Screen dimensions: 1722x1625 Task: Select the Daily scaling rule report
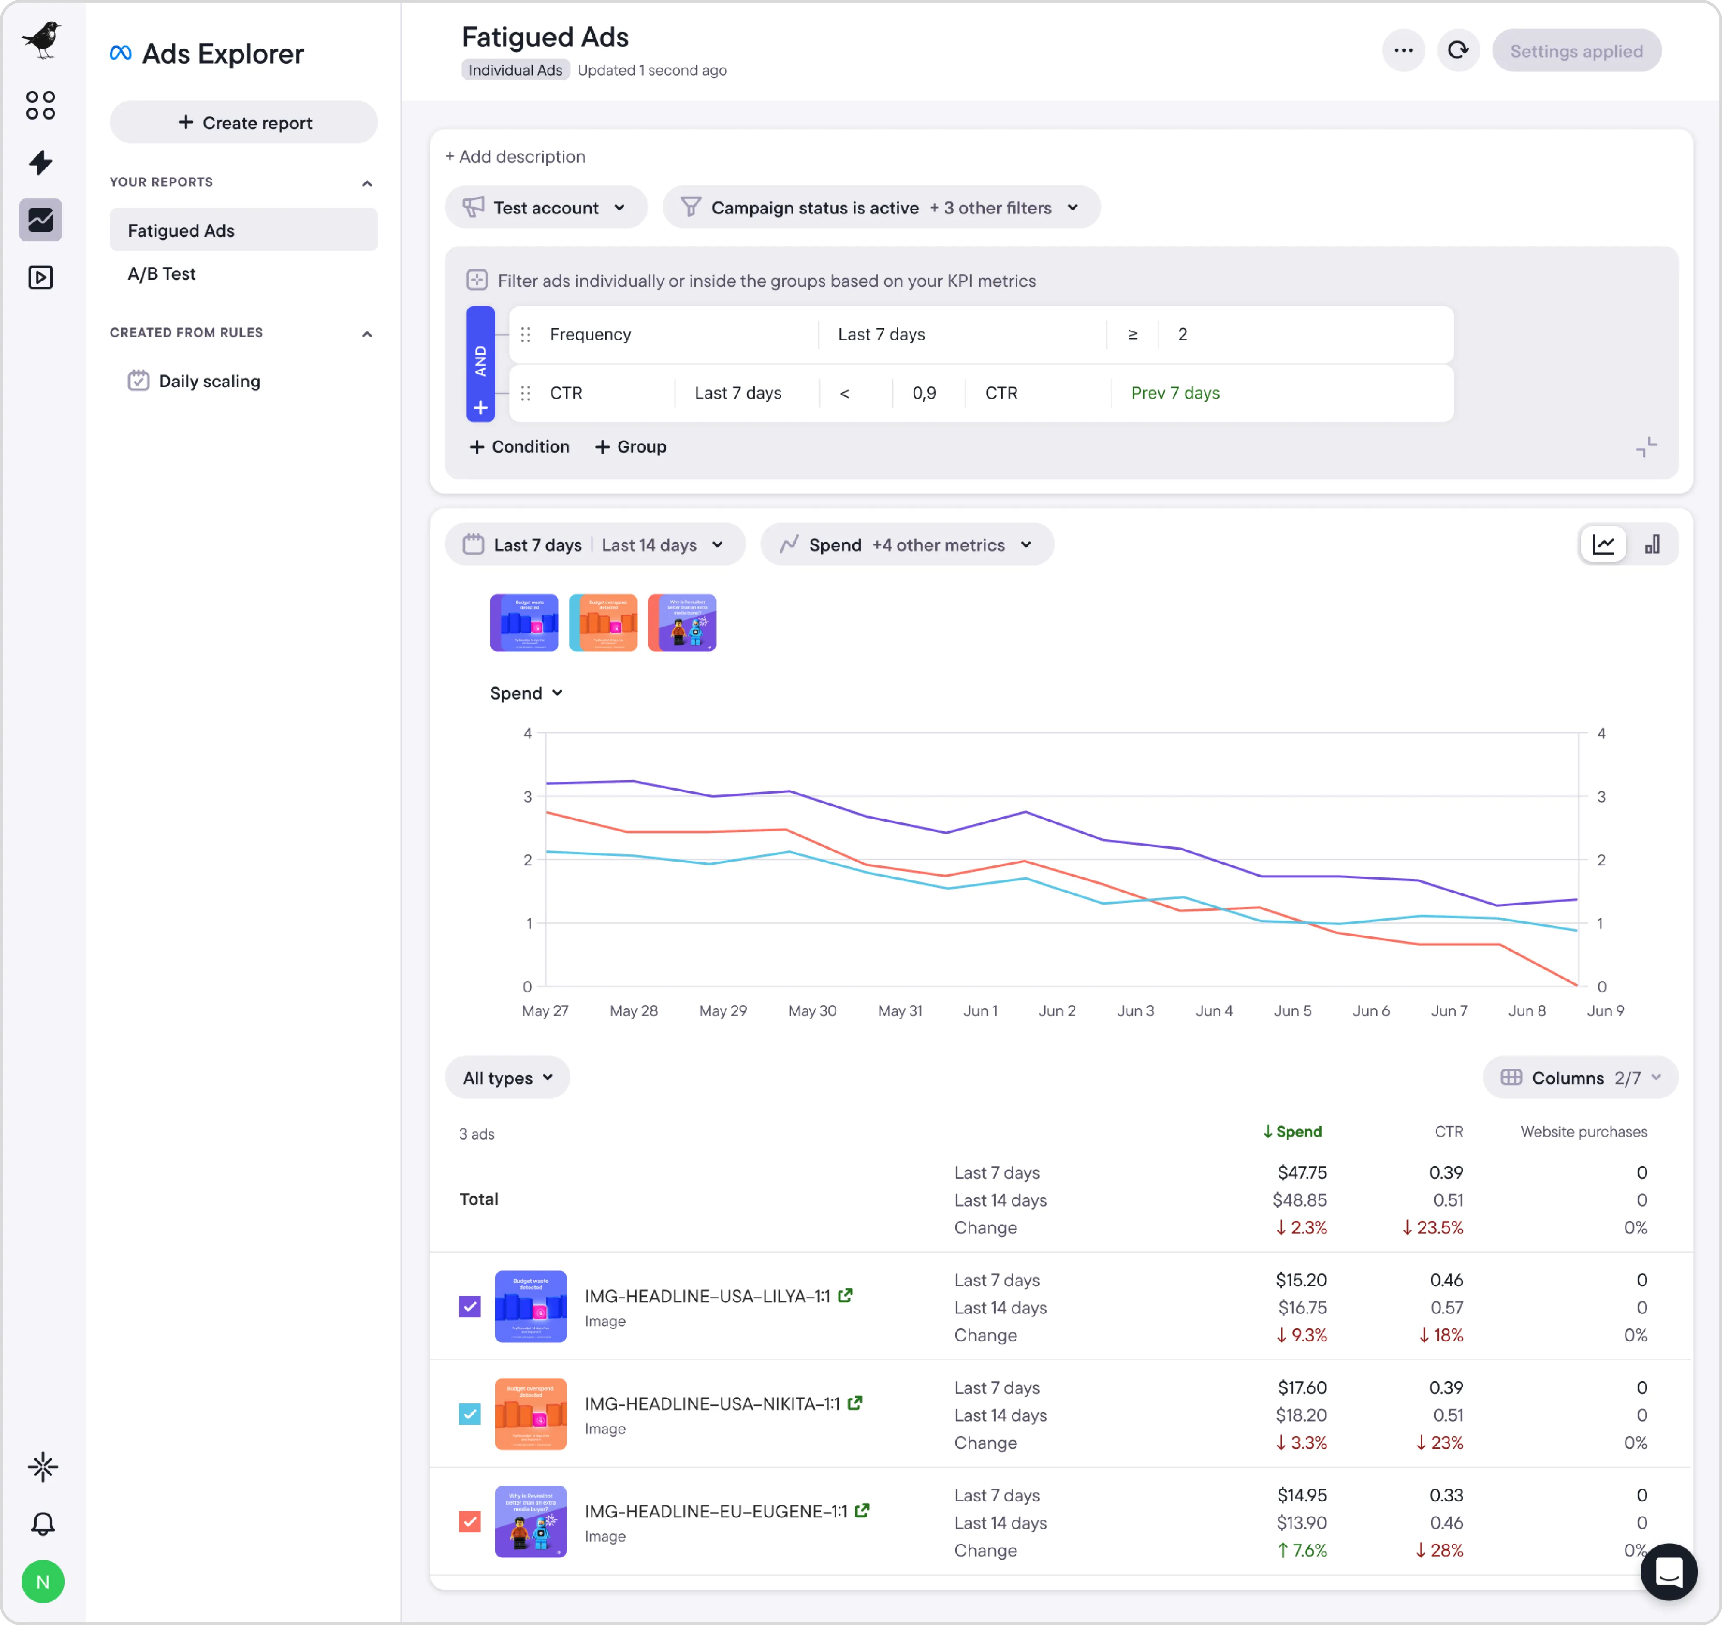pos(209,381)
